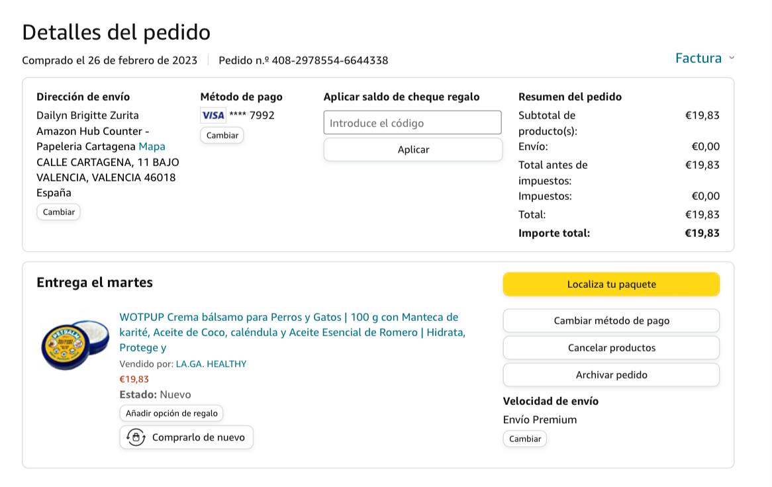The width and height of the screenshot is (772, 487).
Task: Click Añadir opción de regalo
Action: coord(171,414)
